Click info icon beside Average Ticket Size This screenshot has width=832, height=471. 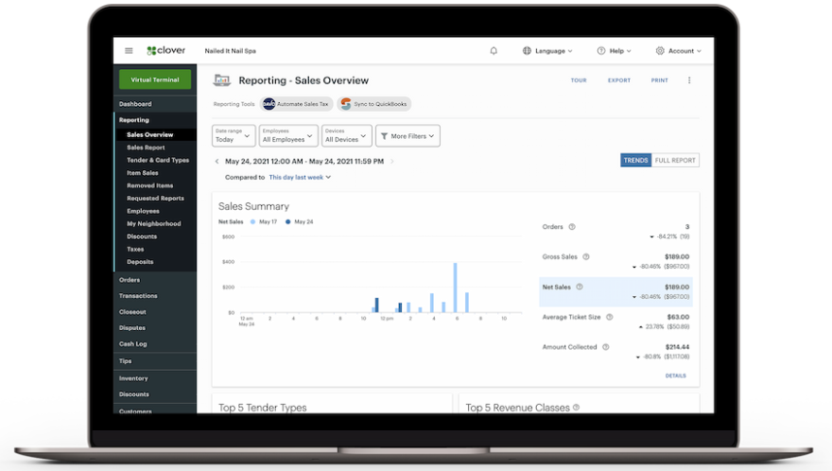click(x=609, y=317)
